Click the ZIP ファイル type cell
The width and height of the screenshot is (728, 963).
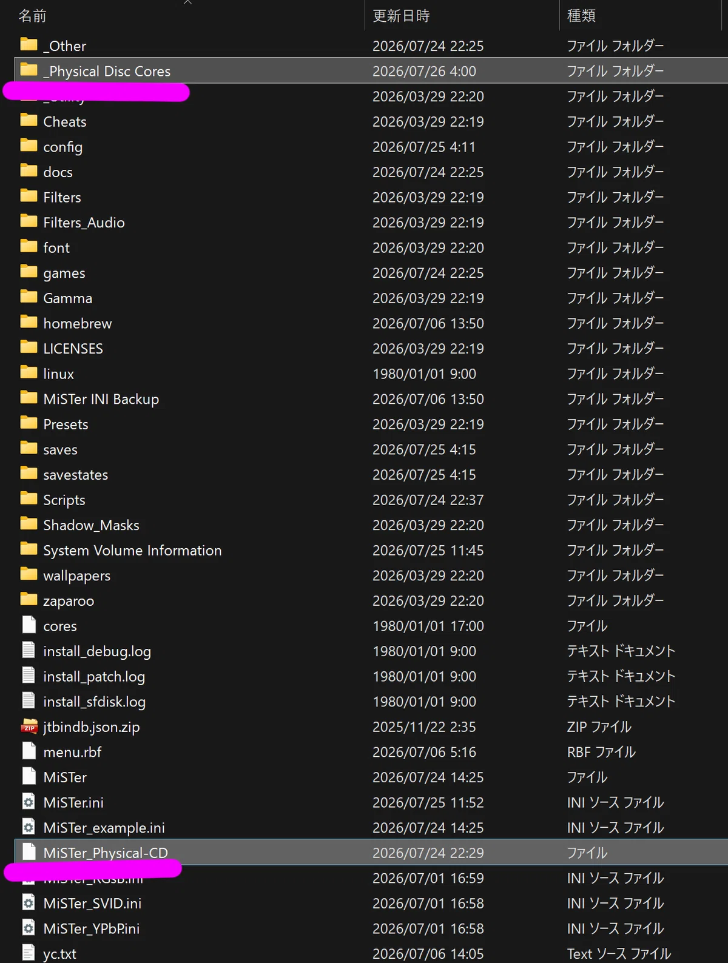599,727
